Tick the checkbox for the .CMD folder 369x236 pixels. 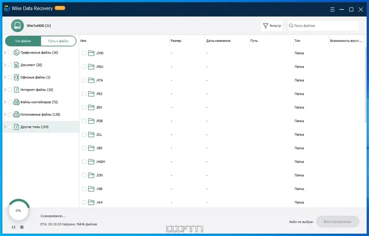(84, 53)
